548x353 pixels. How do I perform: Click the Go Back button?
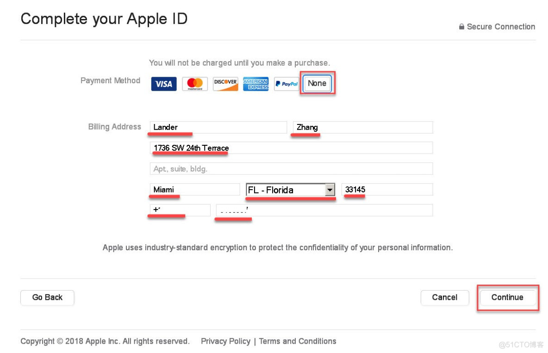(47, 297)
